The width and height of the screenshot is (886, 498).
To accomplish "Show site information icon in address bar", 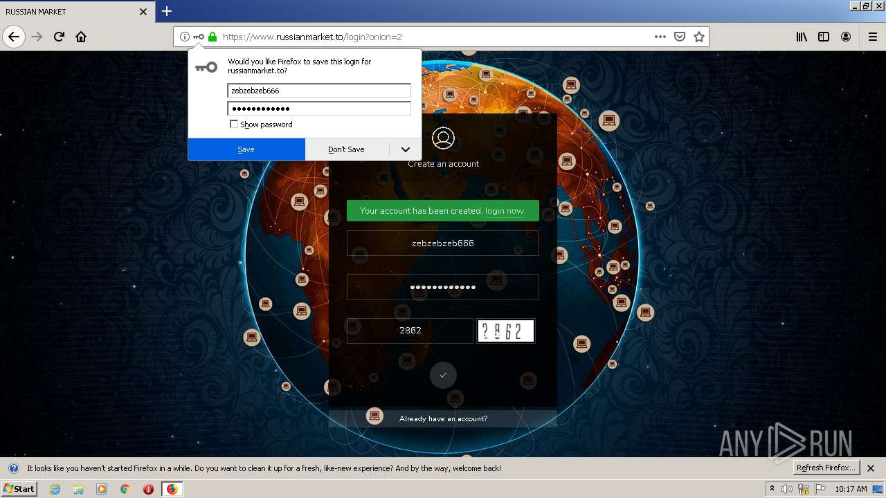I will pos(184,37).
